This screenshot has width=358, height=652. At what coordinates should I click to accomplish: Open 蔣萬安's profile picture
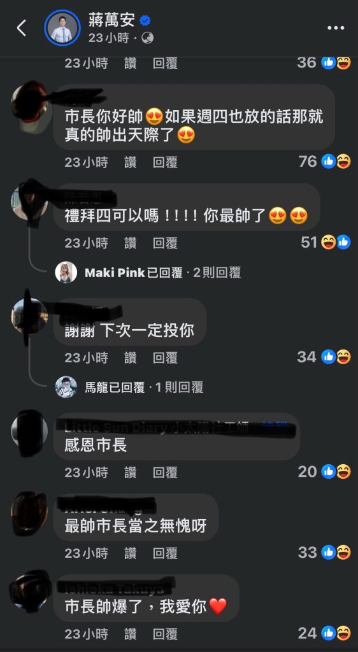[x=62, y=28]
